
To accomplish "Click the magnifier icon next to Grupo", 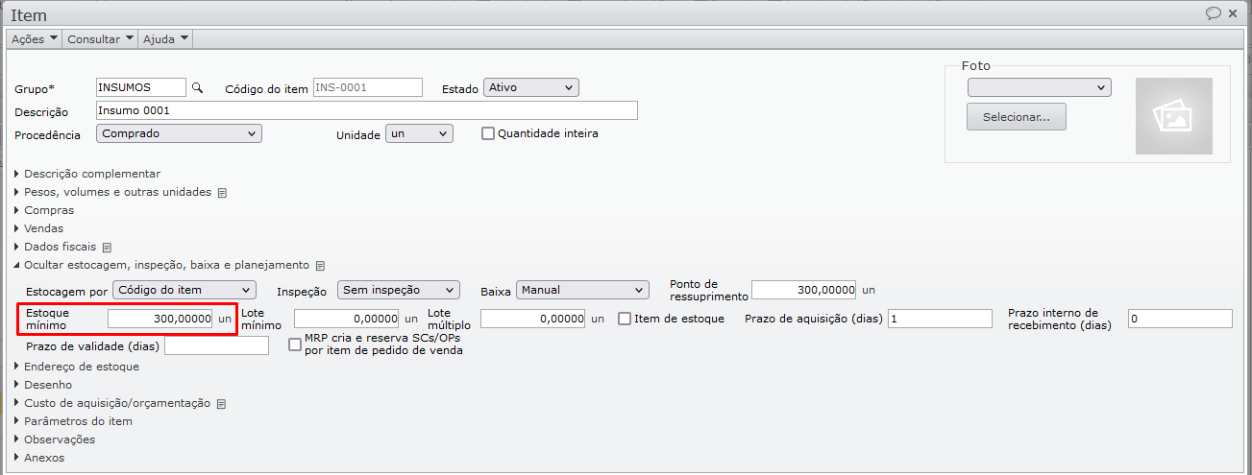I will coord(198,87).
